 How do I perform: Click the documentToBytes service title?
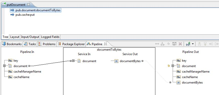(x=109, y=49)
